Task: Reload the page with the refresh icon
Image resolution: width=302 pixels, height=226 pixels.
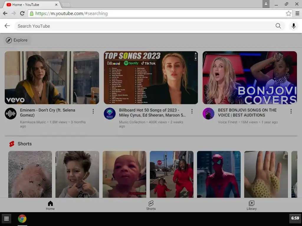Action: [22, 14]
